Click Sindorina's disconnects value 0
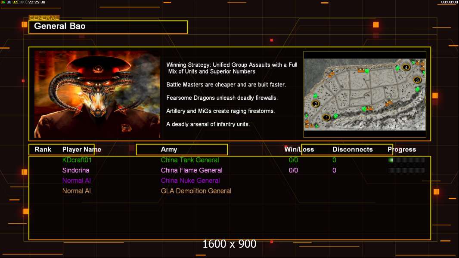 coord(334,170)
